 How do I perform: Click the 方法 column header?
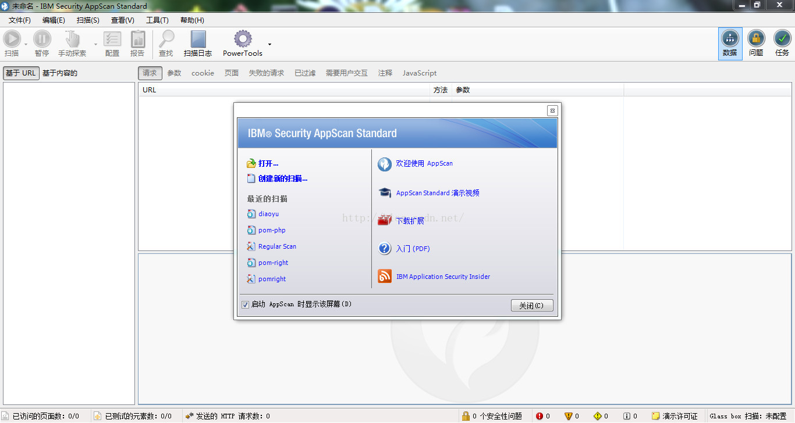point(441,90)
